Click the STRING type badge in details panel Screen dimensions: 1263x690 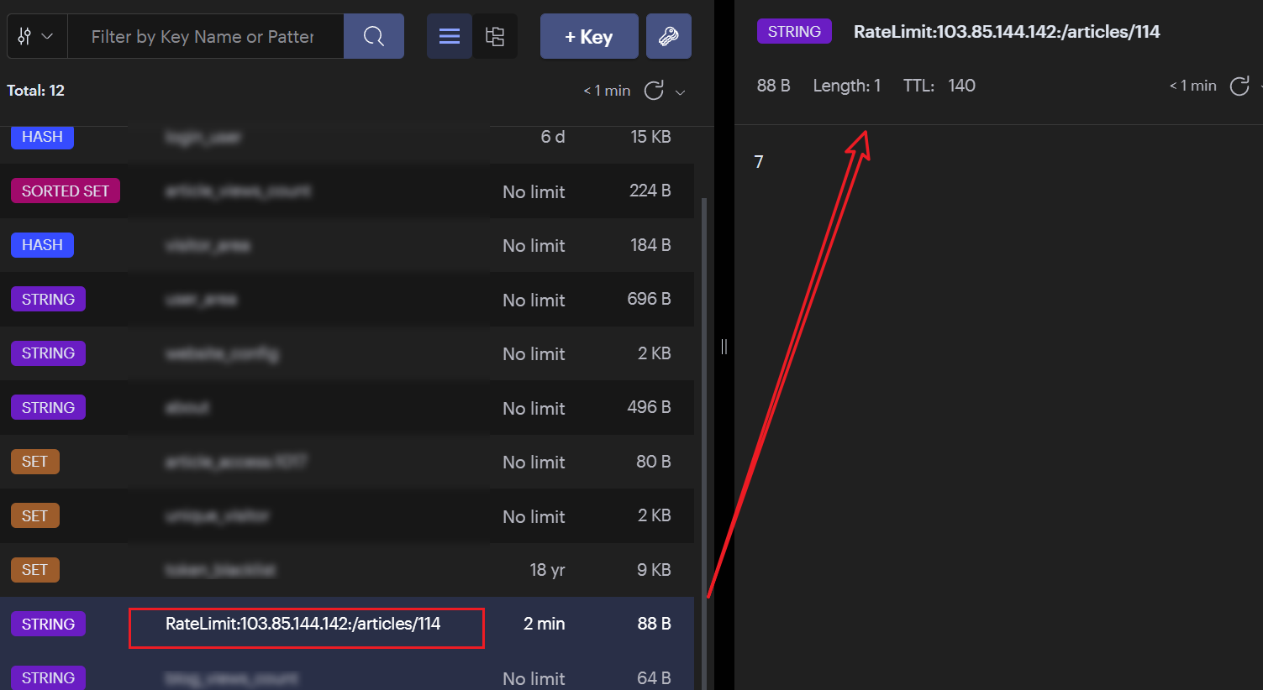pos(794,32)
